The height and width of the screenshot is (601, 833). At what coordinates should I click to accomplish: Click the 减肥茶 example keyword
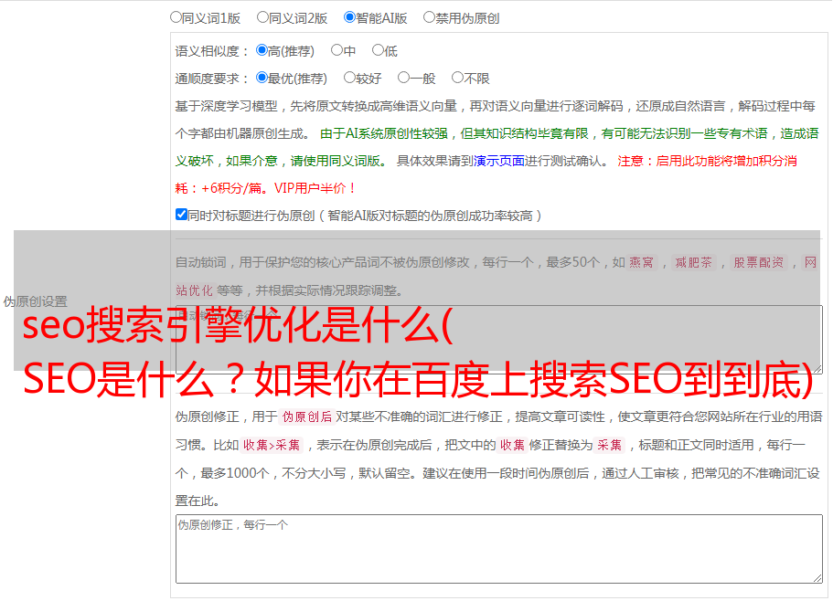coord(693,262)
